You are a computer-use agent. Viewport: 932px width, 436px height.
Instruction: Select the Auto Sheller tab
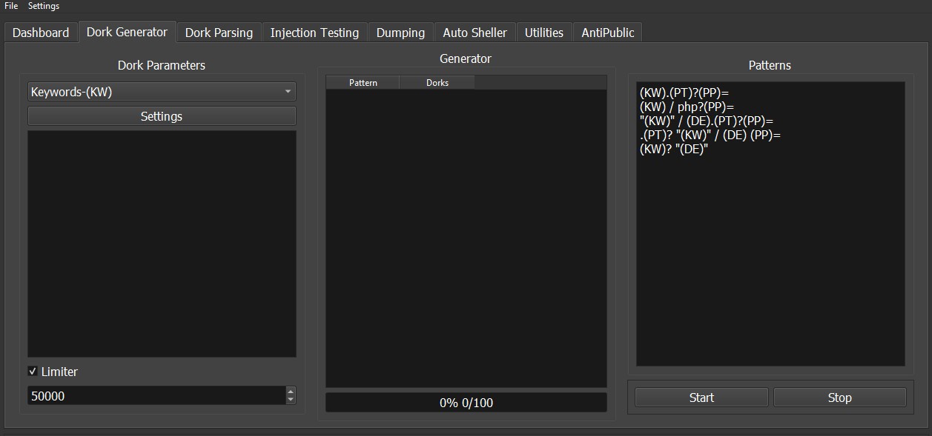475,33
